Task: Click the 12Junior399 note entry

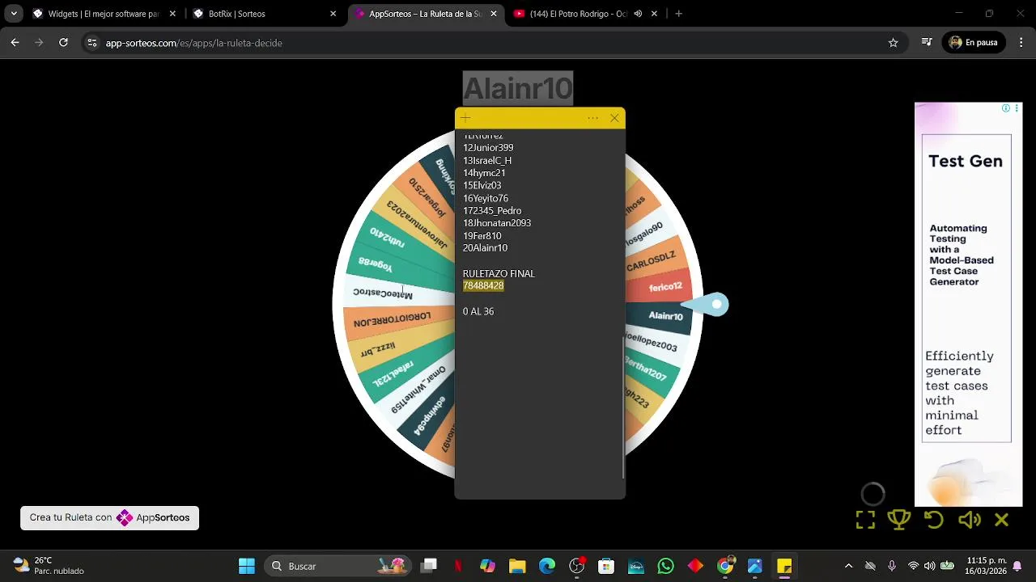Action: [x=488, y=148]
